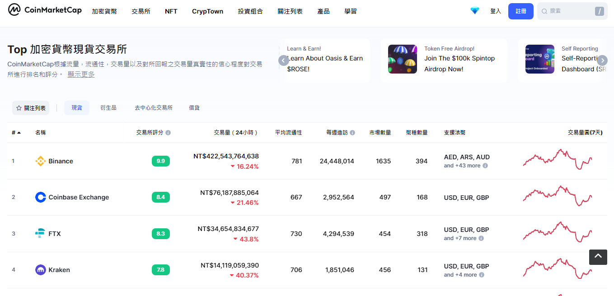Click the slash shortcut key icon
Screen dimensions: 614x296
click(600, 11)
